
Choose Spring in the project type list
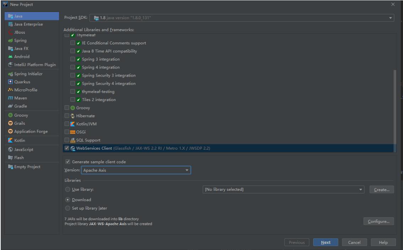pos(32,40)
